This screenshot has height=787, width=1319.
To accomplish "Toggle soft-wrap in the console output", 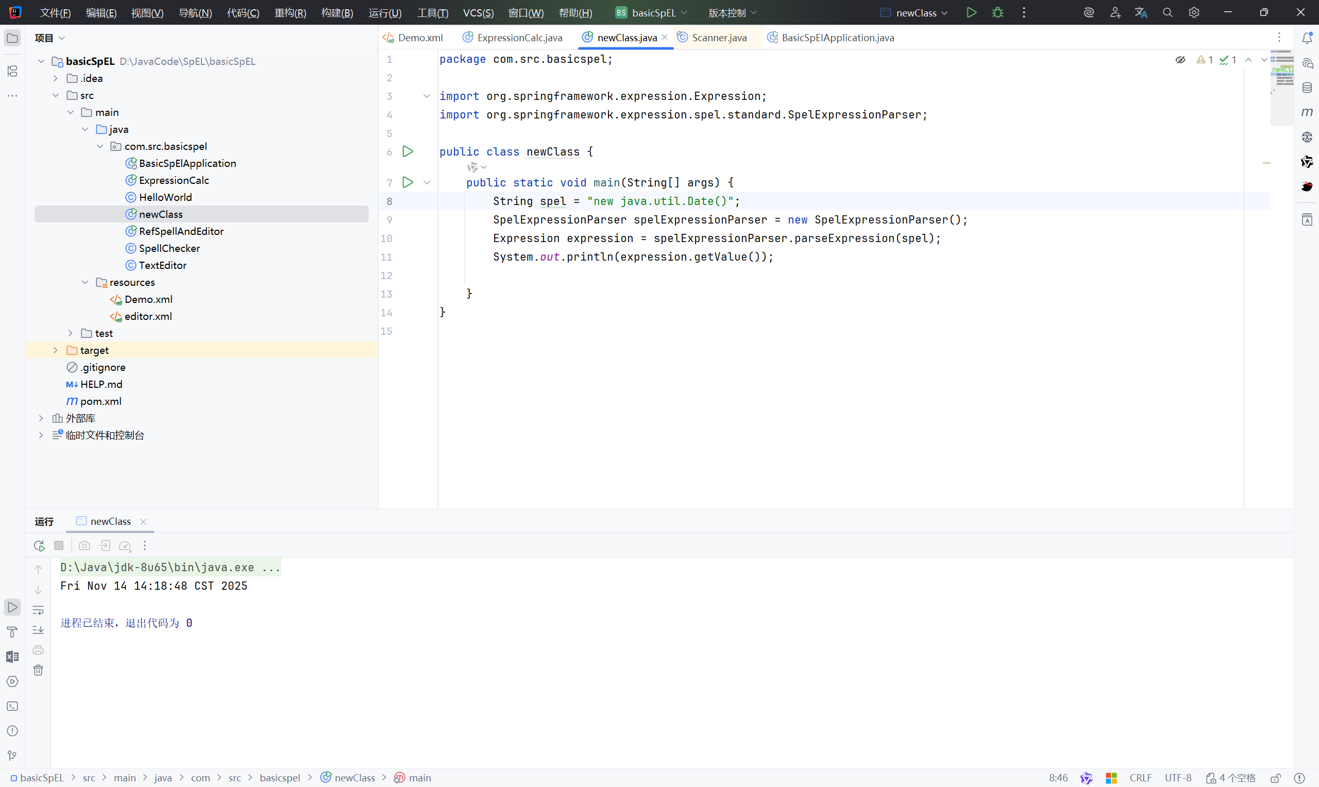I will (x=38, y=610).
